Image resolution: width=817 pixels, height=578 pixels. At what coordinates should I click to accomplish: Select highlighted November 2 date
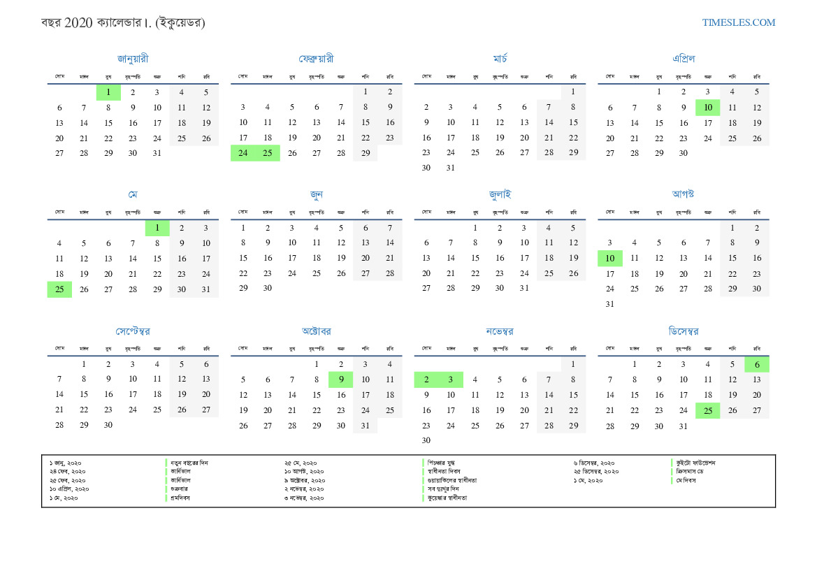(x=426, y=380)
